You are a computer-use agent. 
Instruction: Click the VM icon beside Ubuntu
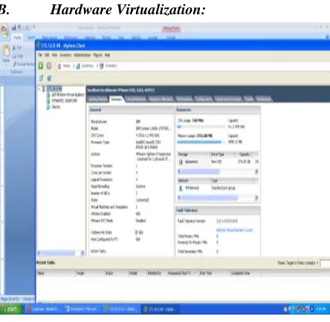48,107
